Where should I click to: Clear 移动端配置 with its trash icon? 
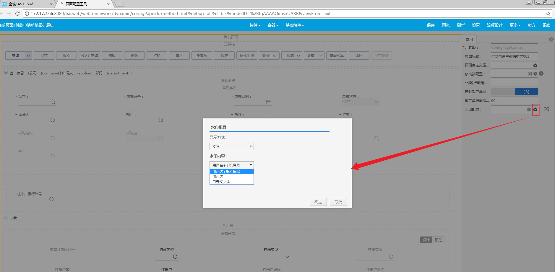tap(530, 74)
